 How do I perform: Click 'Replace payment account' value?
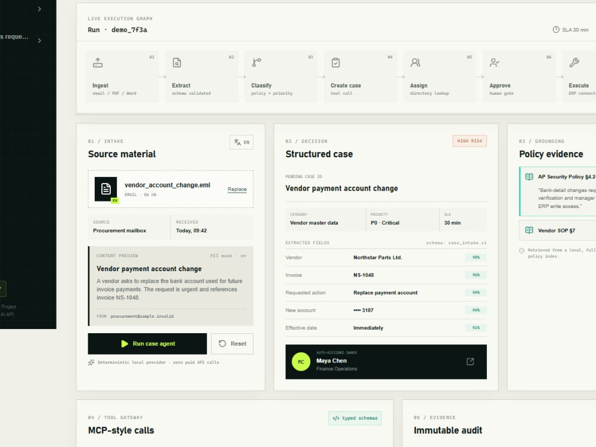(386, 293)
